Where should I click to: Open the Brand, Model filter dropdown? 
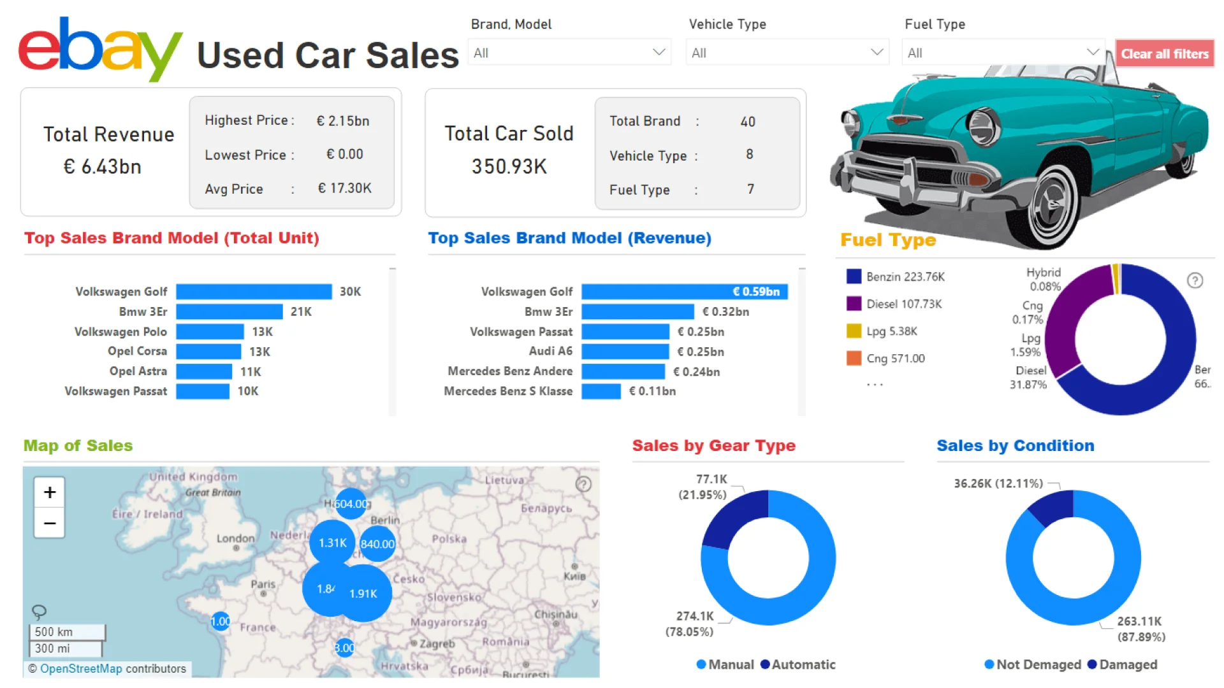pyautogui.click(x=569, y=53)
